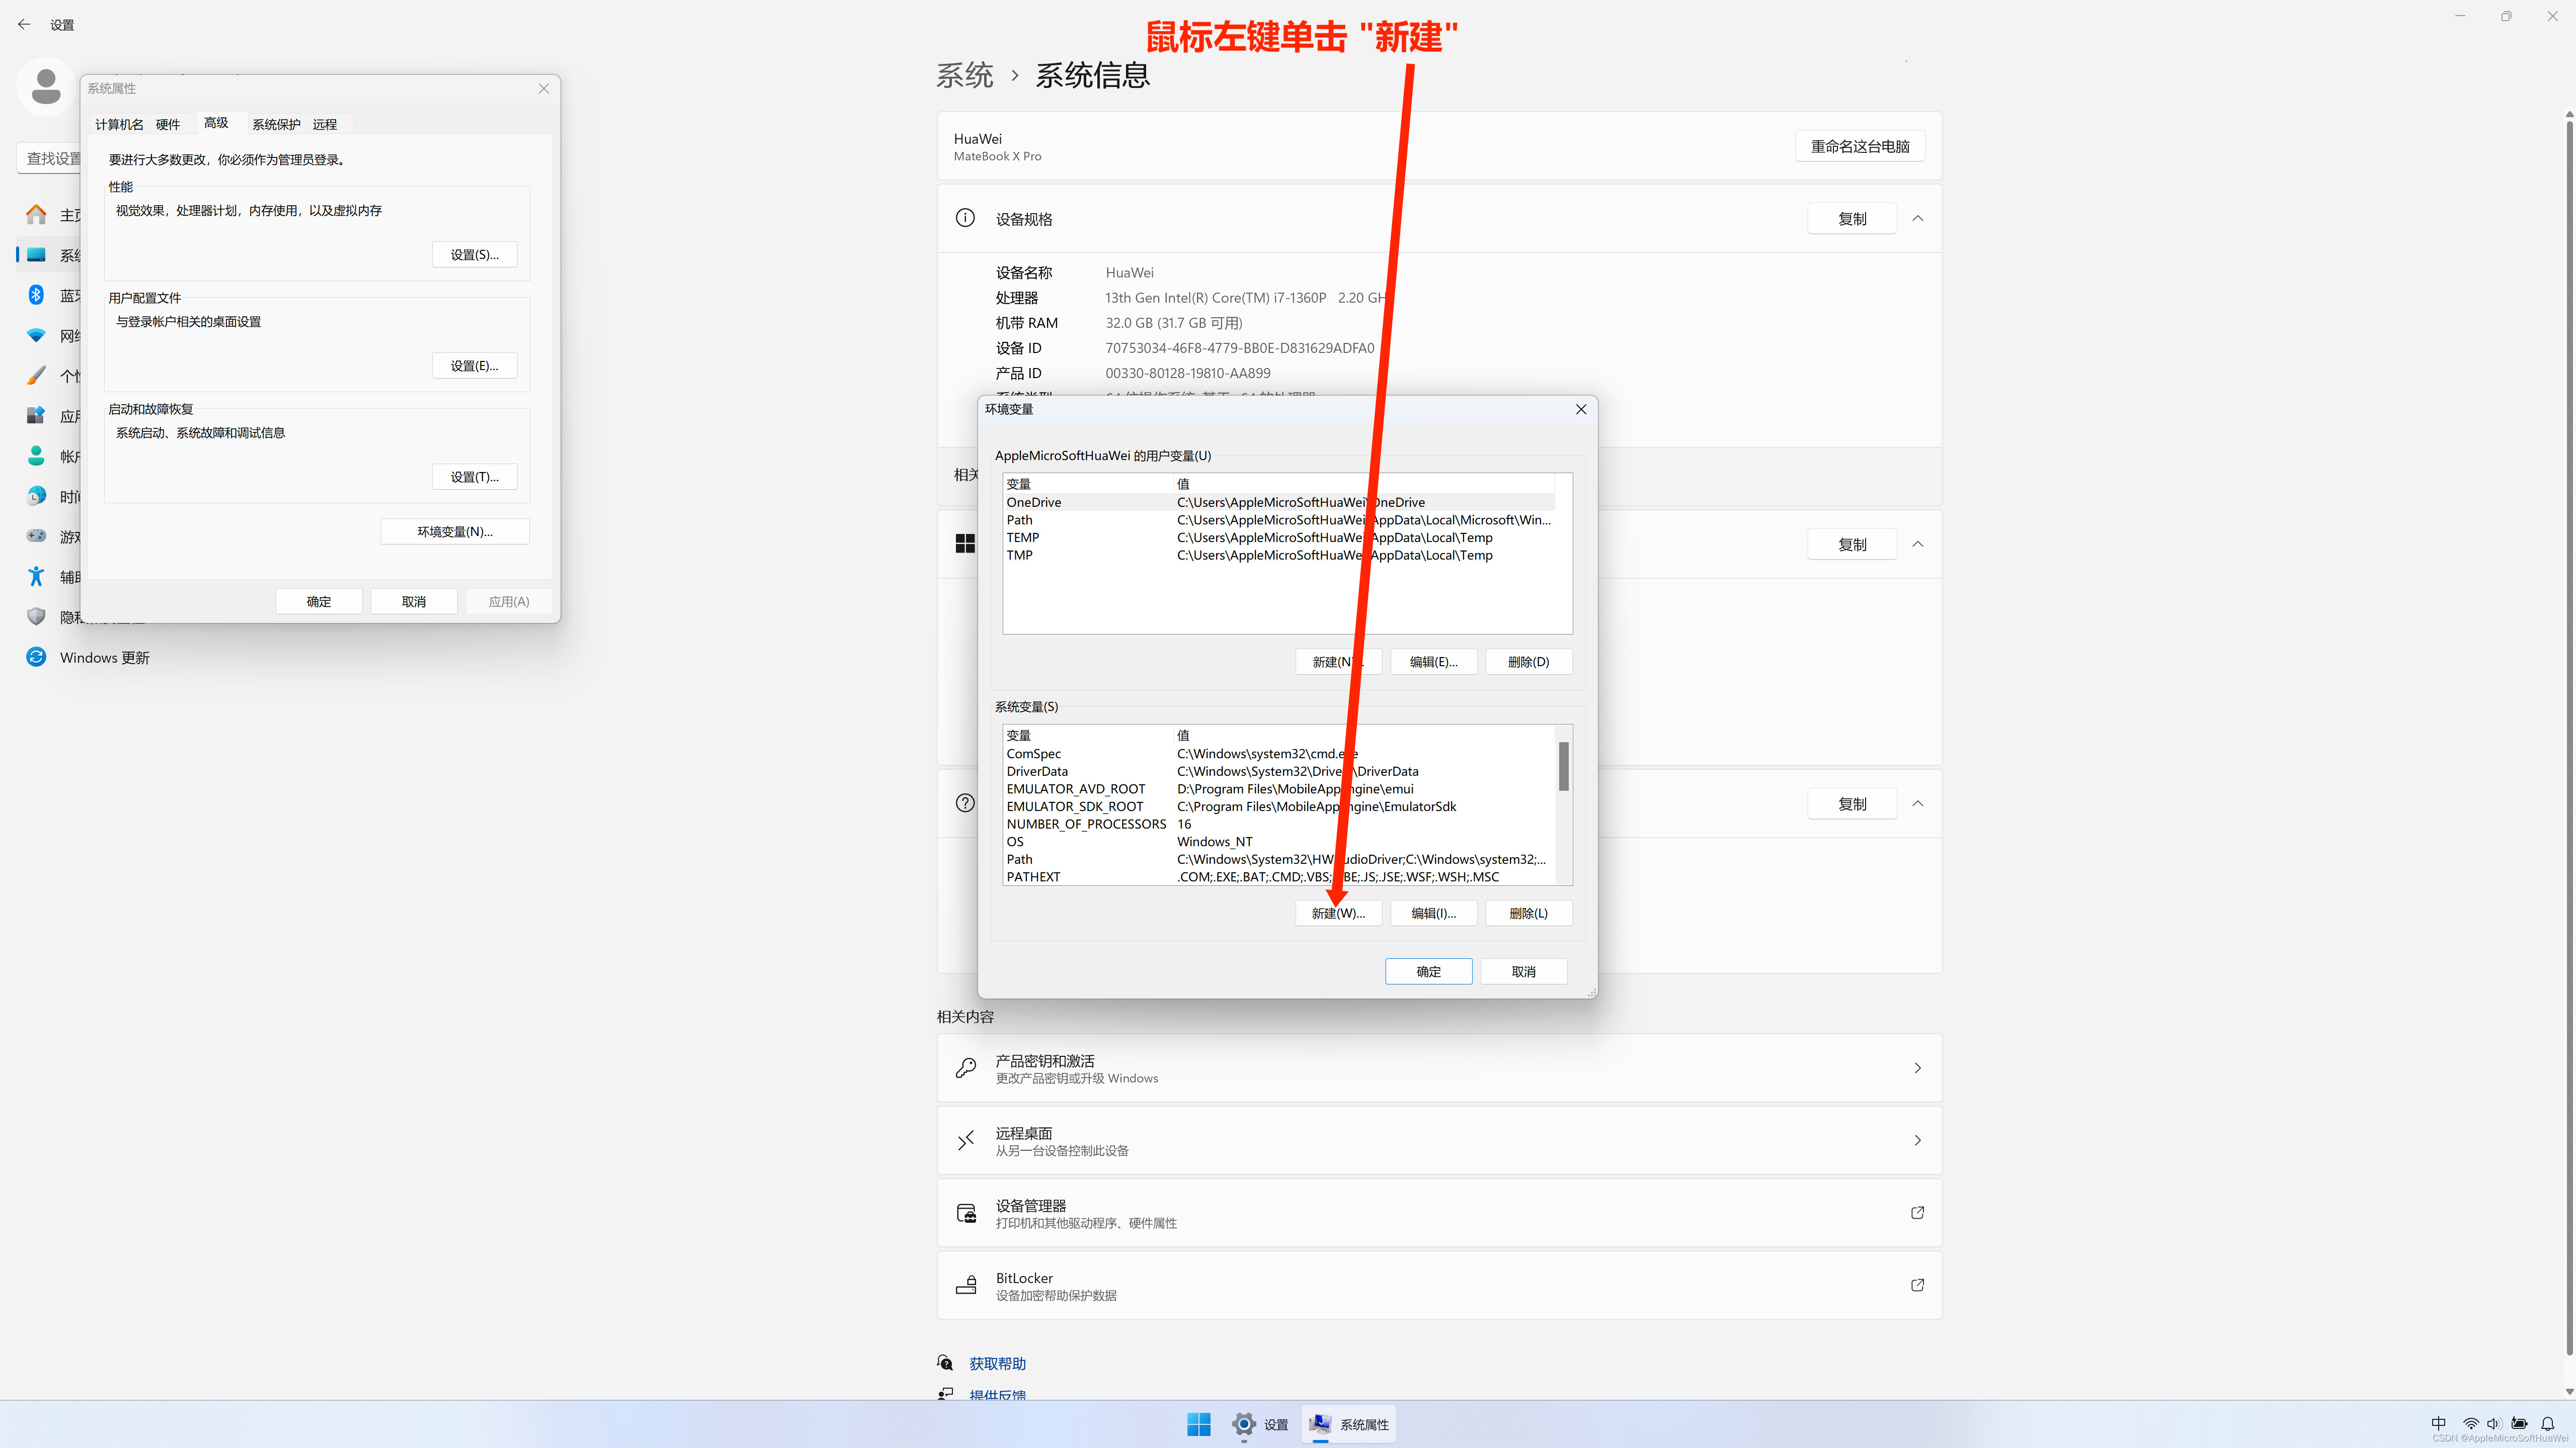Open Bluetooth settings in the sidebar

pos(36,294)
